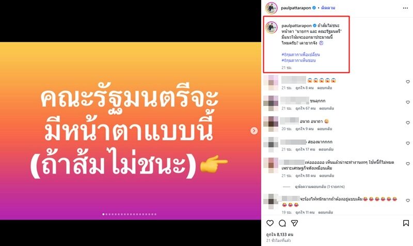Share the post using the paper plane icon
413x246 pixels.
point(294,223)
